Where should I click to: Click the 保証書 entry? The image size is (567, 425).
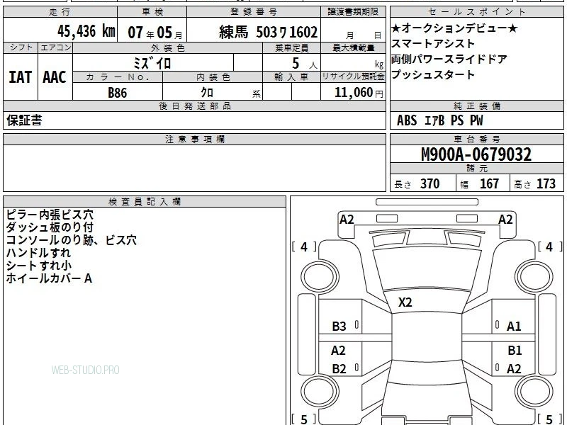pyautogui.click(x=24, y=120)
